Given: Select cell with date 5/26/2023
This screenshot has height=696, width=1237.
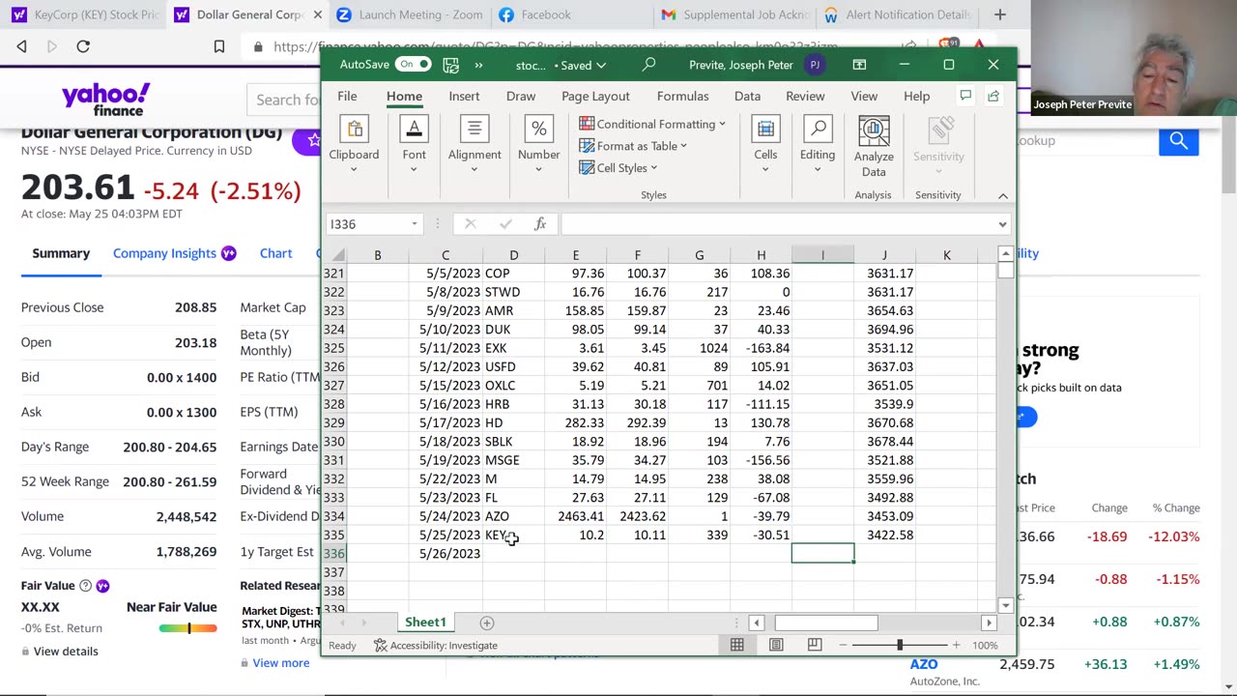Looking at the screenshot, I should click(x=446, y=554).
